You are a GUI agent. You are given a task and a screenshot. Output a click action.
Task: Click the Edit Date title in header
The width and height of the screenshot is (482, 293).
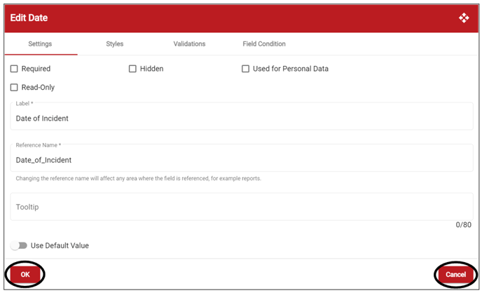pos(29,18)
